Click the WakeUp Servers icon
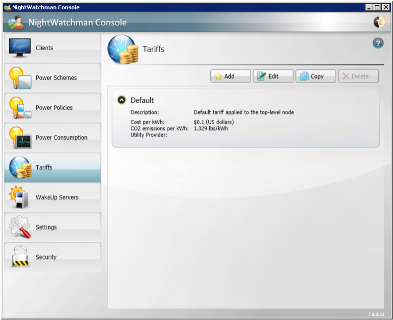This screenshot has width=393, height=320. pos(20,197)
